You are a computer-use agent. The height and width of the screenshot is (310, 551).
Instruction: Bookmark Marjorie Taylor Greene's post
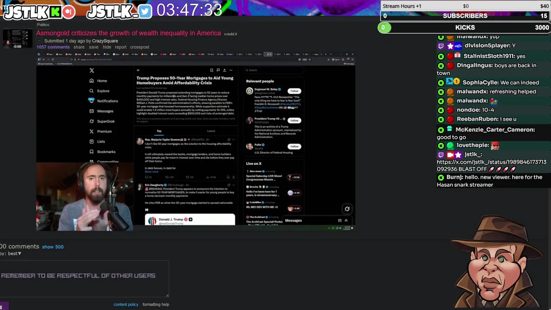point(228,177)
